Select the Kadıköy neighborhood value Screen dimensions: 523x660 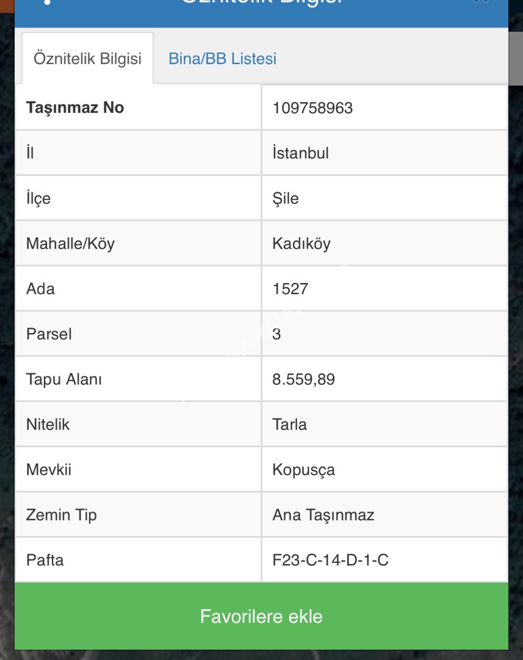(301, 244)
